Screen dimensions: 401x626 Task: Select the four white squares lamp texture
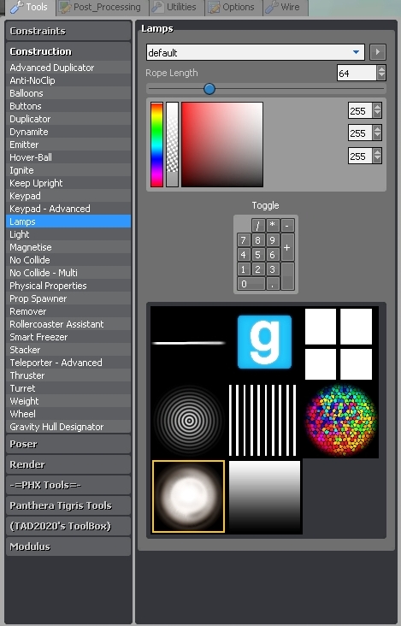click(339, 343)
